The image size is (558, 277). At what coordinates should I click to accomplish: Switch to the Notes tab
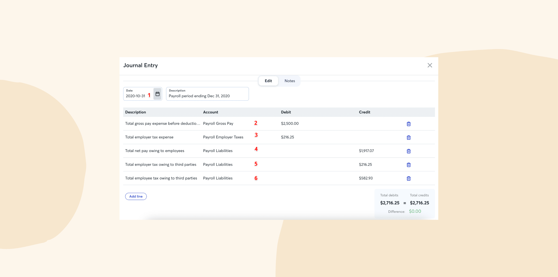pos(289,81)
